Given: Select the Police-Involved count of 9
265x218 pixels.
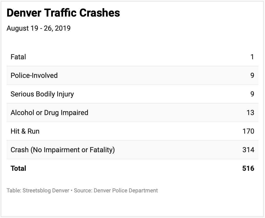Looking at the screenshot, I should (252, 75).
